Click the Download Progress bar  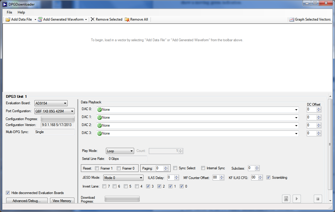click(122, 199)
